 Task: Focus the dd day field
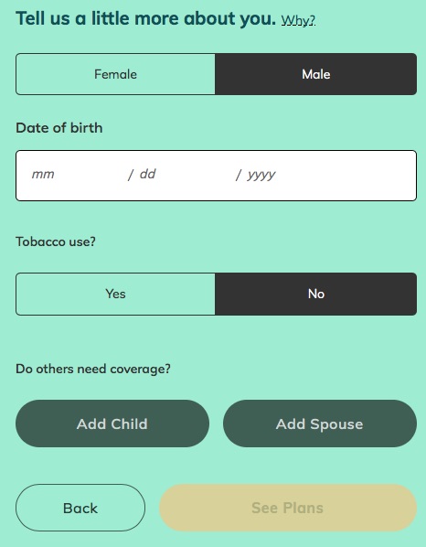(x=185, y=174)
